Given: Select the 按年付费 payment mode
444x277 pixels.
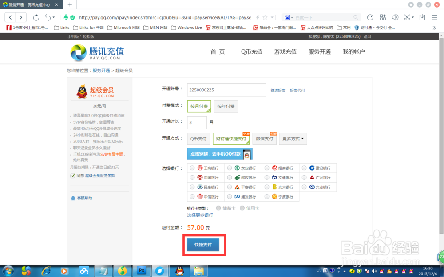Looking at the screenshot, I should [226, 106].
